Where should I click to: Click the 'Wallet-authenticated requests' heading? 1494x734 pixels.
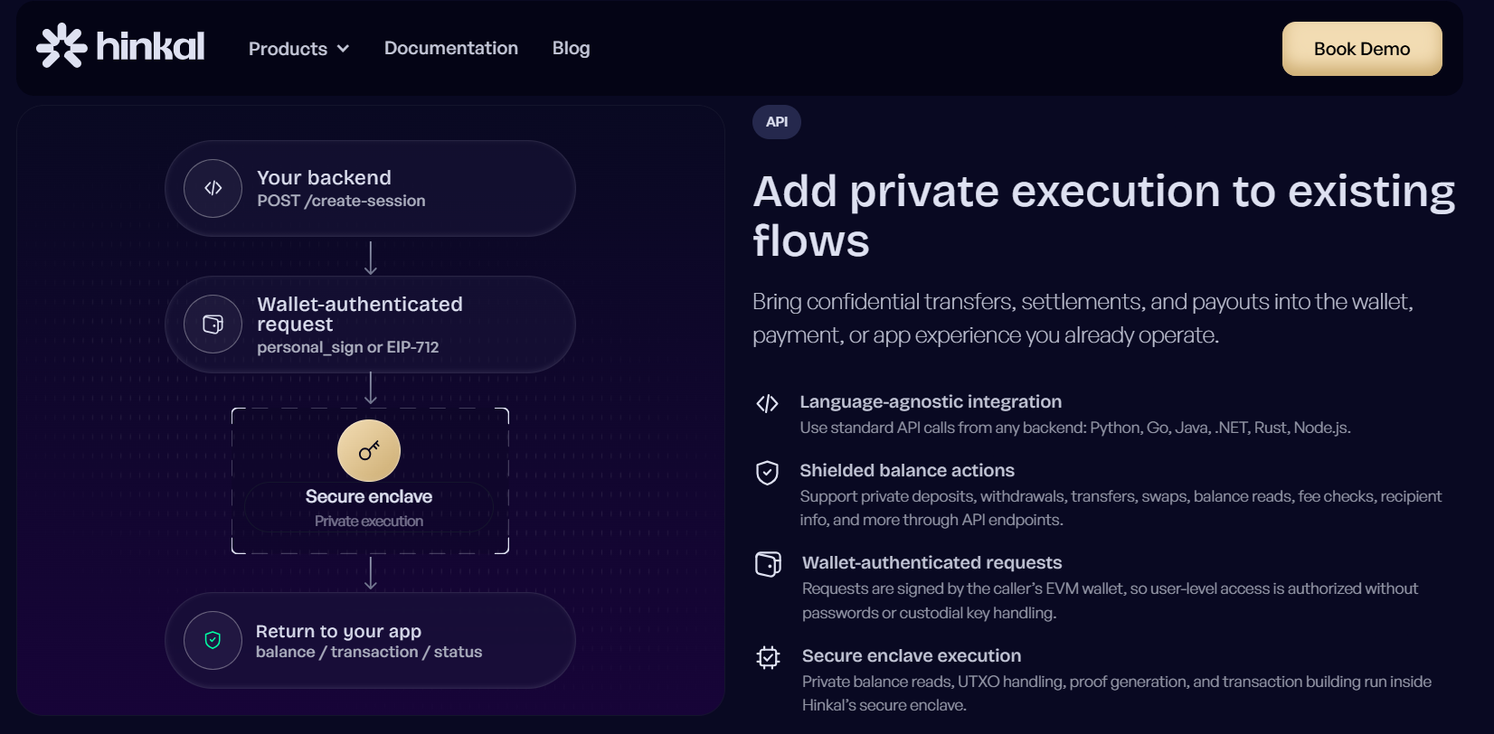pos(932,562)
